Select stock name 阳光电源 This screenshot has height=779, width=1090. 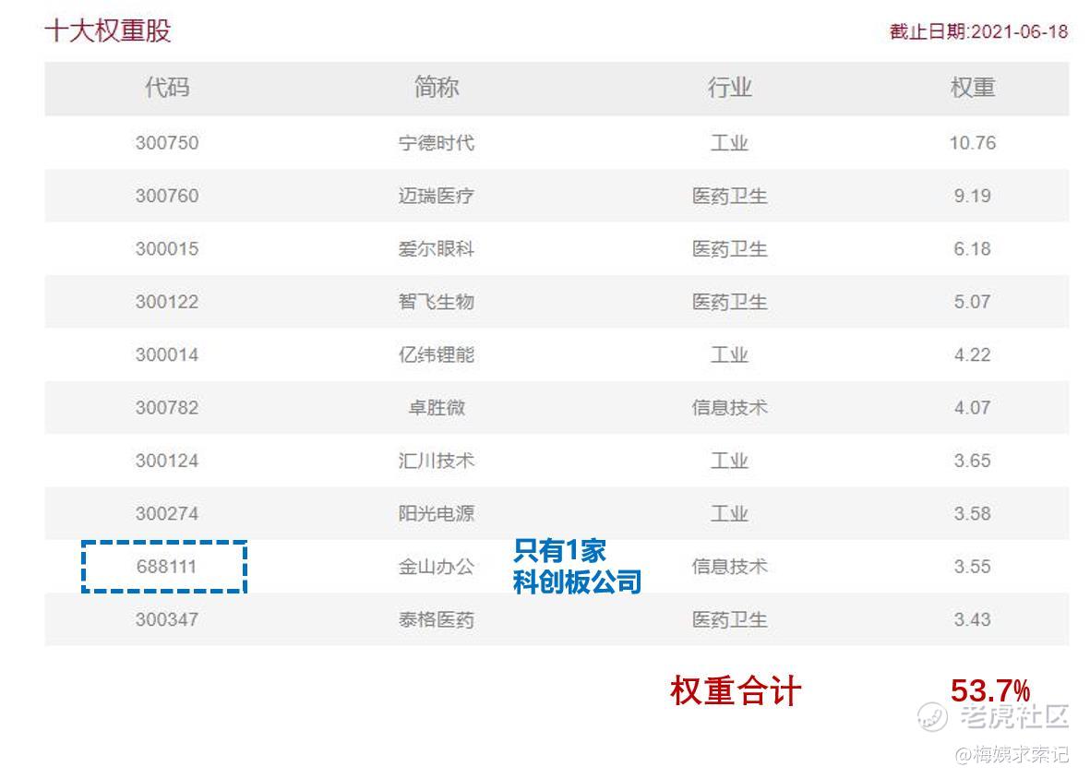click(x=437, y=514)
